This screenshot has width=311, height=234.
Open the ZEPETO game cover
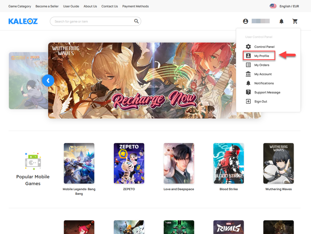point(129,163)
